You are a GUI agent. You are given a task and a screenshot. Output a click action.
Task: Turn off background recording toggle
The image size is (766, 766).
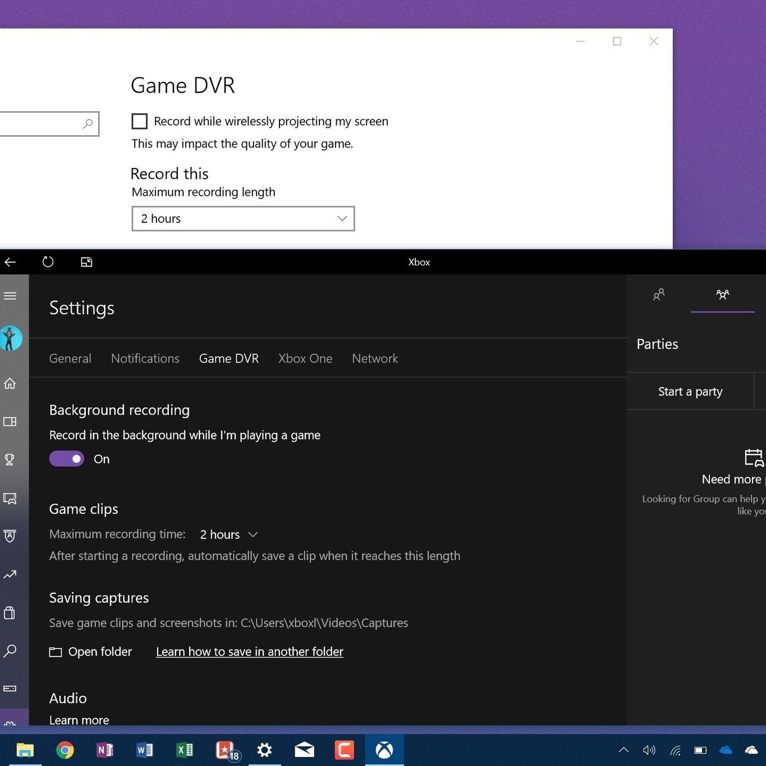[x=67, y=459]
